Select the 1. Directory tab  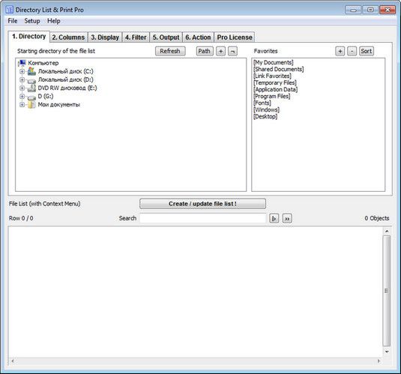[29, 37]
